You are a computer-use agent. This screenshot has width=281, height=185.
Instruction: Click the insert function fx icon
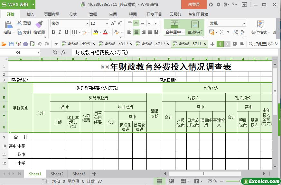point(63,52)
